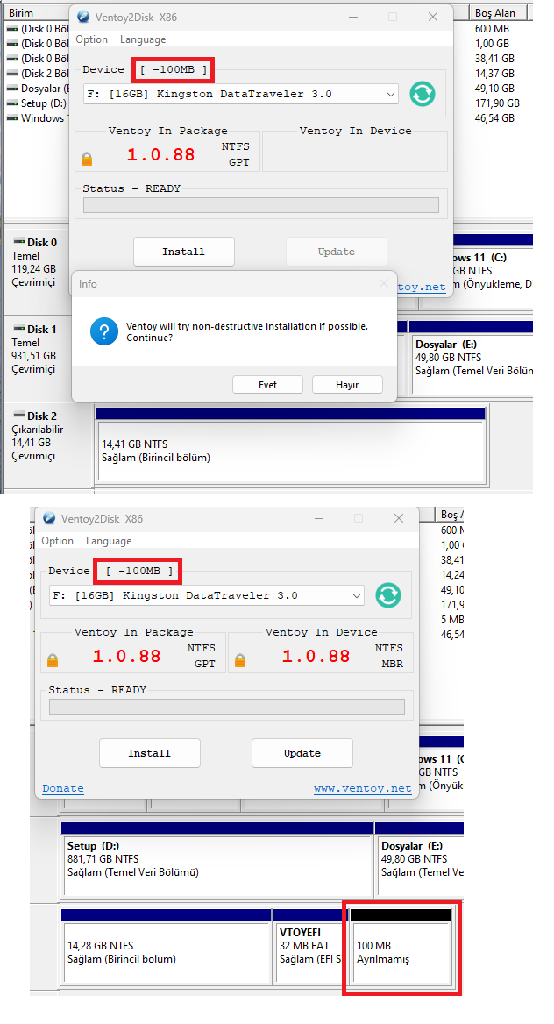Click the Status progress bar in lower window
554x1024 pixels.
[227, 707]
